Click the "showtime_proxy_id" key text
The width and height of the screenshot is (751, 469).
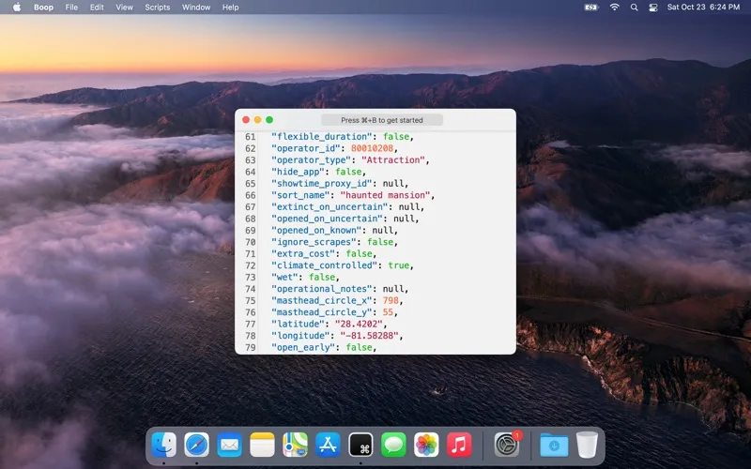click(x=322, y=183)
